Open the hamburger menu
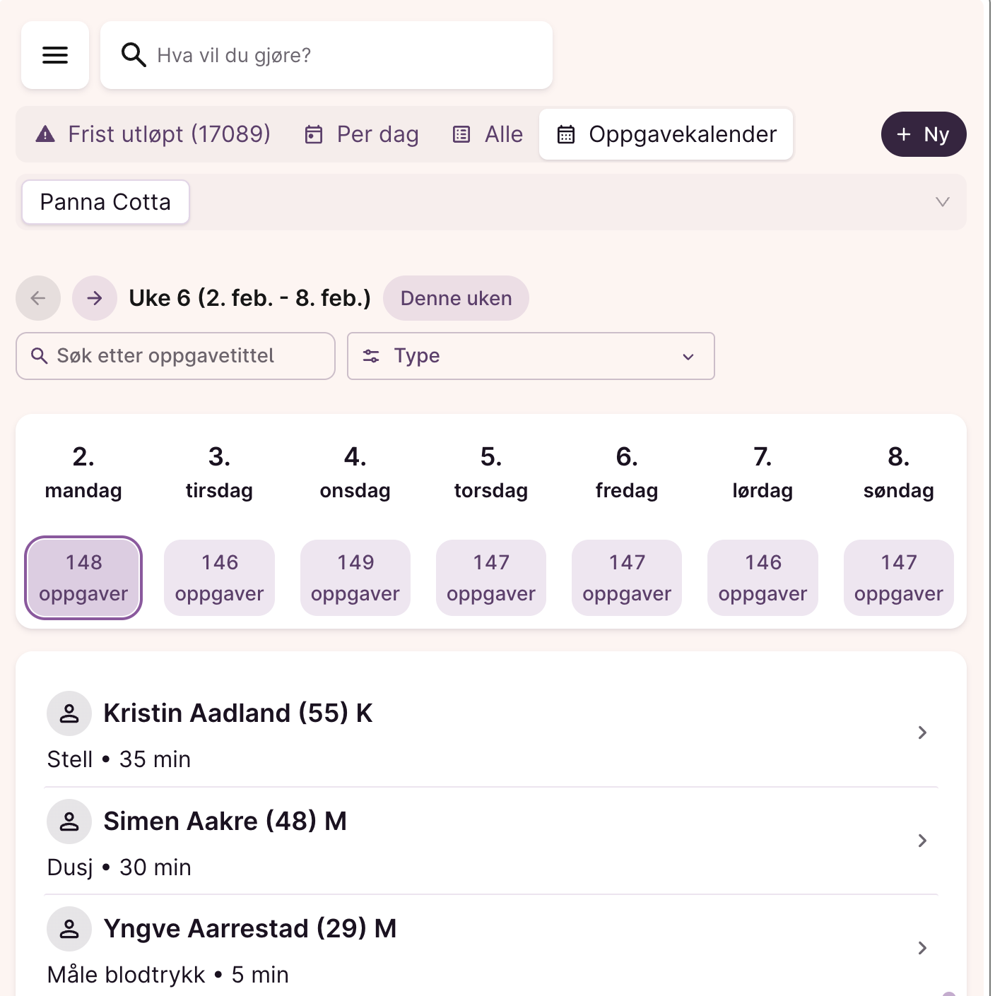Screen dimensions: 995x996 tap(55, 55)
